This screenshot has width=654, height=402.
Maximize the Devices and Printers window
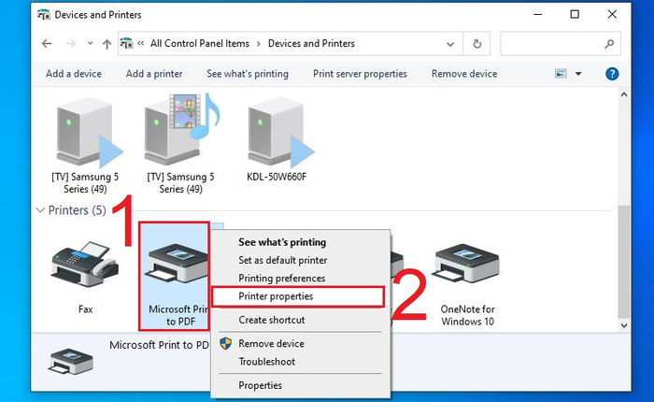point(575,14)
